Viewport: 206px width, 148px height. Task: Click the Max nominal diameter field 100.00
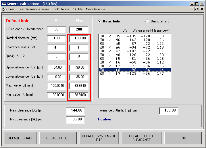[79, 38]
